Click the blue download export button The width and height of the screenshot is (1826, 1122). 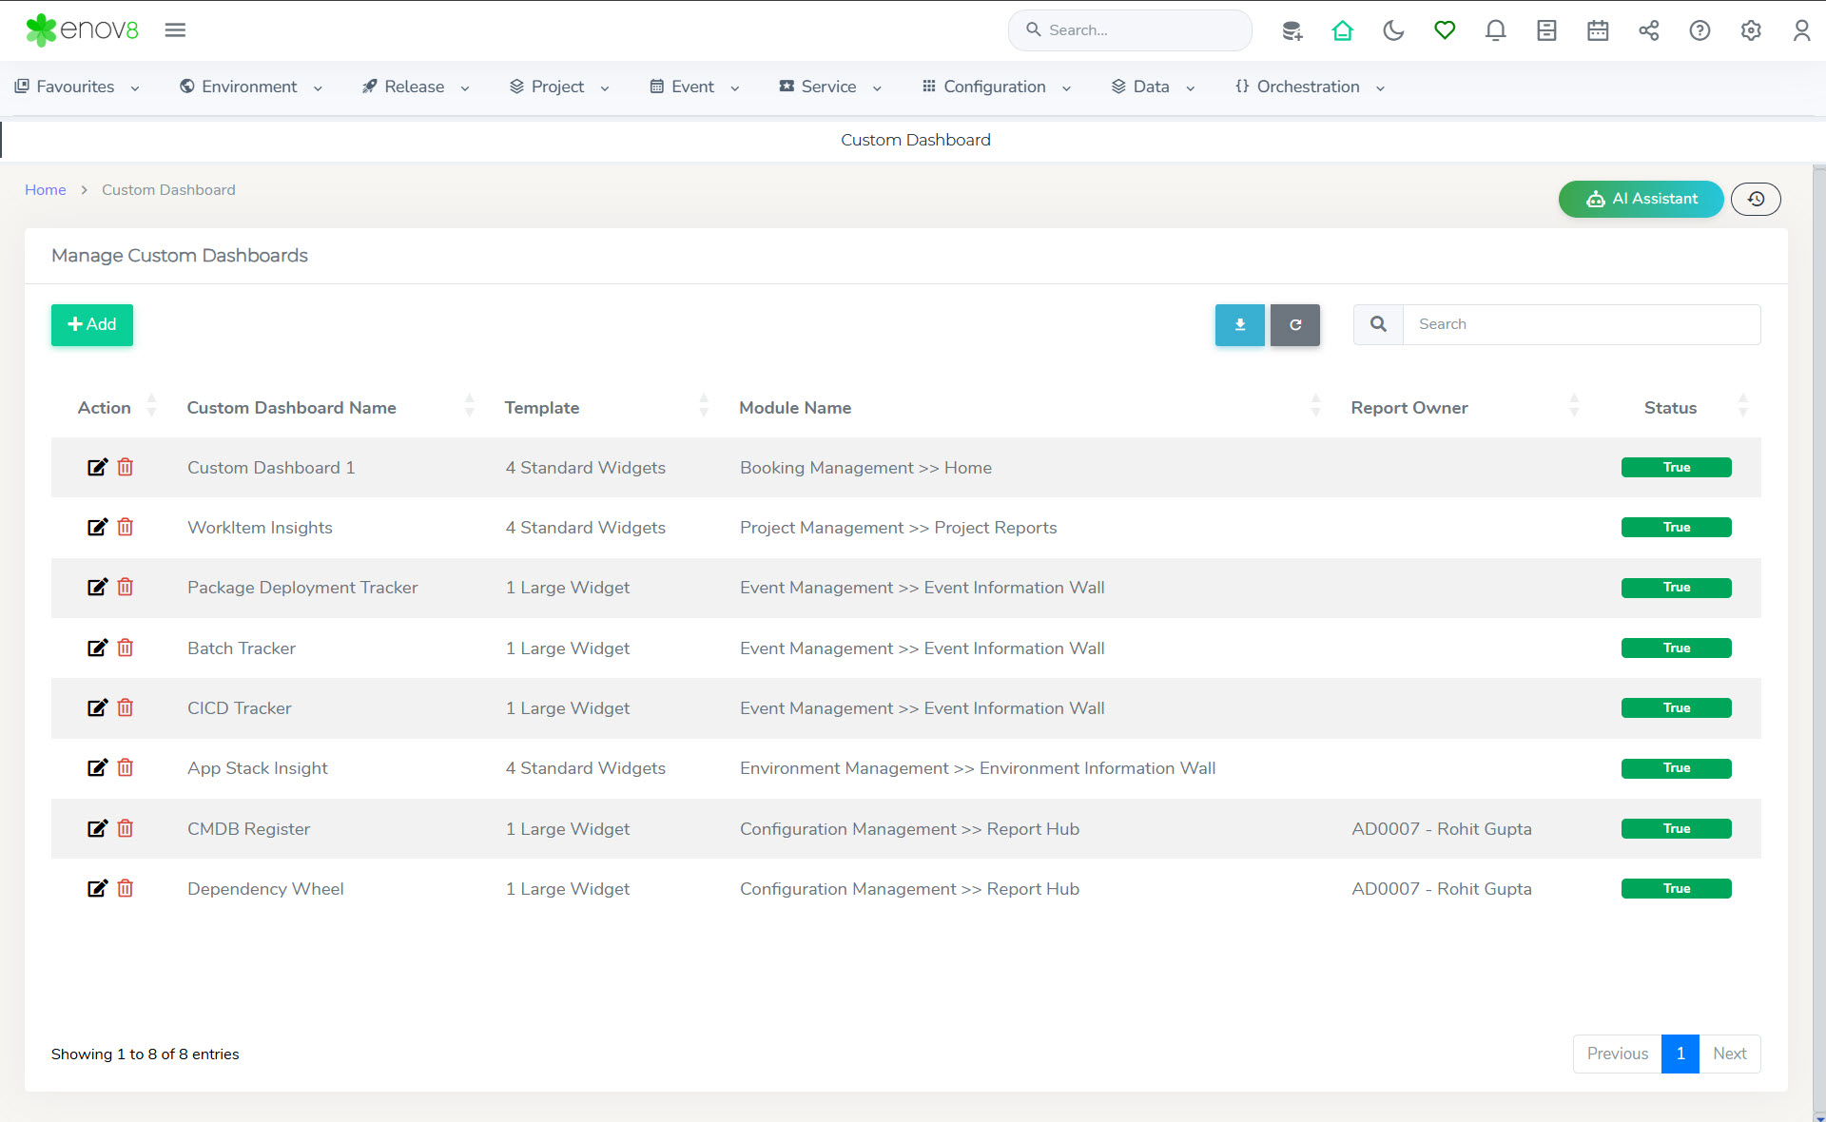pos(1239,324)
